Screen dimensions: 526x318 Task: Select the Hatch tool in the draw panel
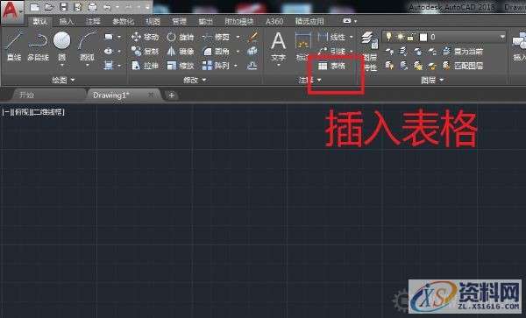109,65
